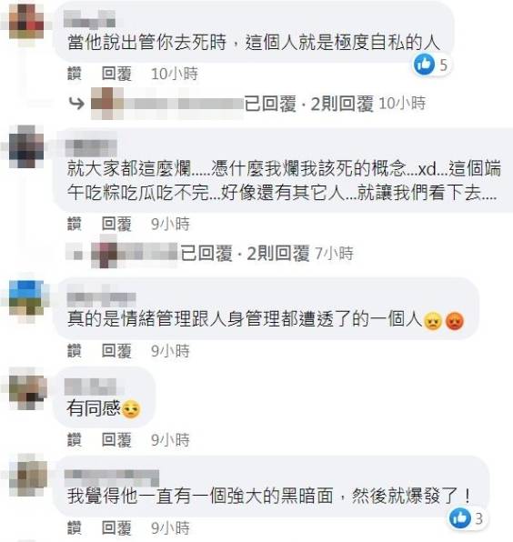Like the comment about 情緒管理
The width and height of the screenshot is (513, 542).
(x=75, y=351)
